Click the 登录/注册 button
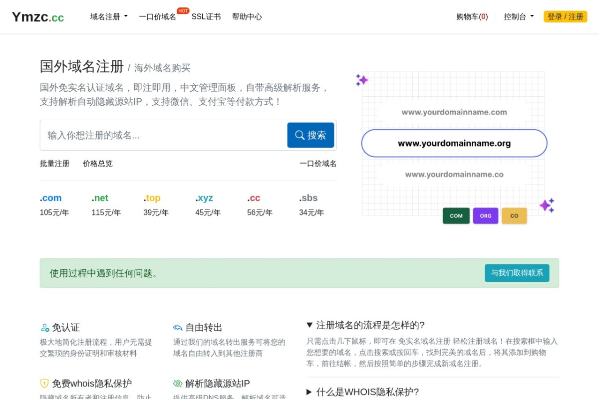 tap(565, 16)
